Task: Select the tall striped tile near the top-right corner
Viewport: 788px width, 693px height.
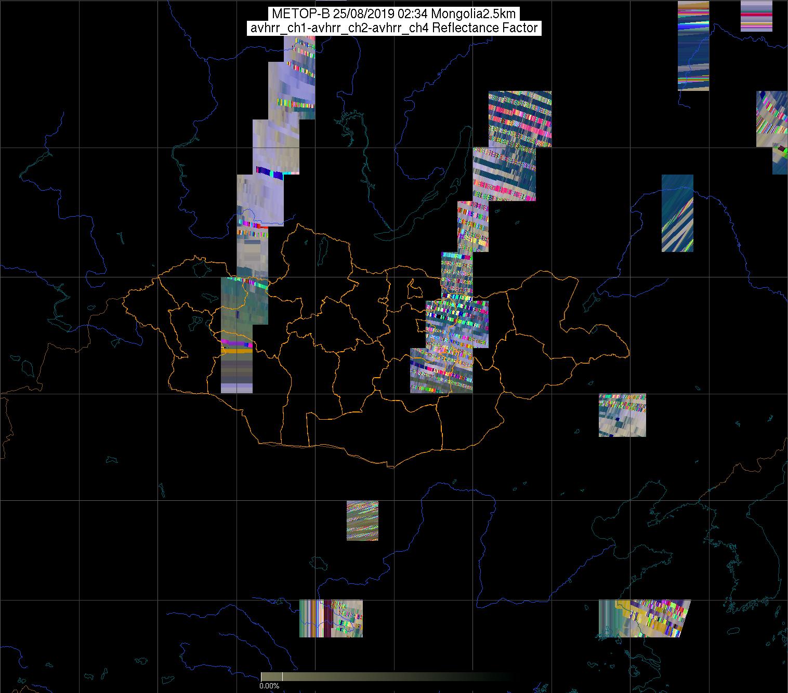Action: pyautogui.click(x=693, y=45)
